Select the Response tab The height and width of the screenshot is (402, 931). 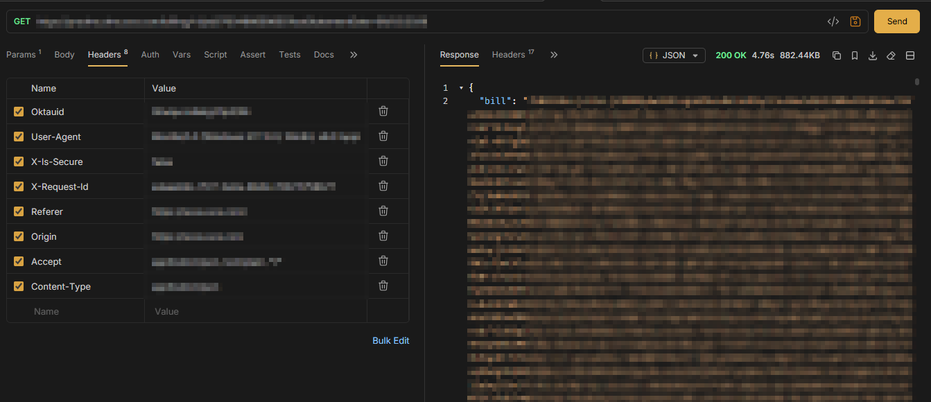(460, 55)
